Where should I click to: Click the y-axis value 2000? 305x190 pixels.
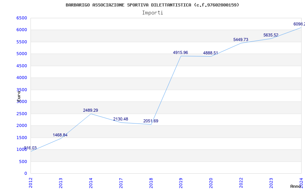point(22,125)
